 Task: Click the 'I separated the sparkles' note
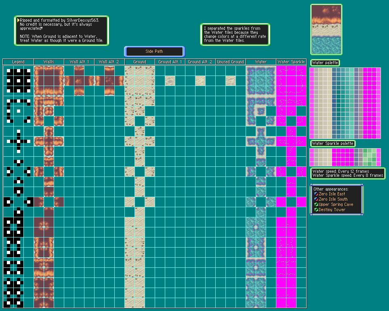[235, 34]
